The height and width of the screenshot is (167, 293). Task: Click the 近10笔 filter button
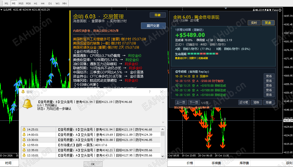(244, 102)
